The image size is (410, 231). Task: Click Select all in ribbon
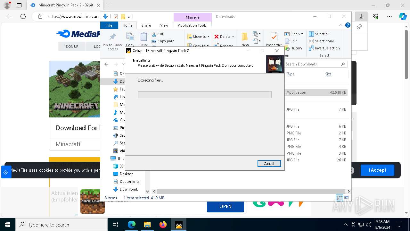pos(319,34)
